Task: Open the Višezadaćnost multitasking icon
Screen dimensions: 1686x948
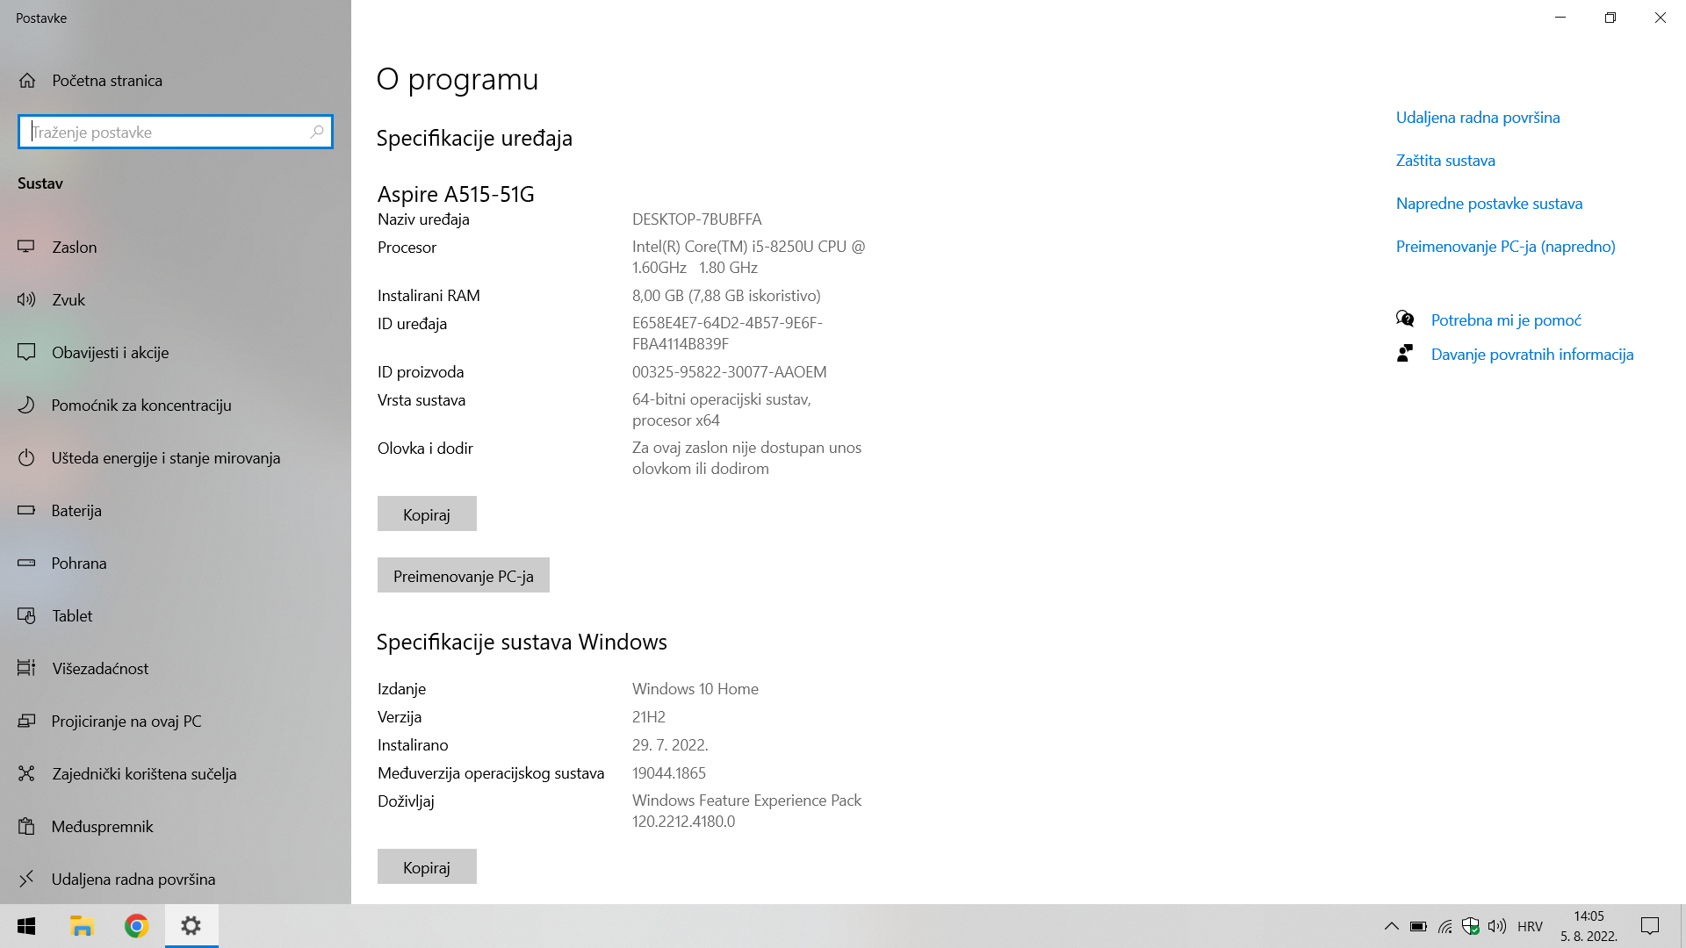Action: click(26, 668)
